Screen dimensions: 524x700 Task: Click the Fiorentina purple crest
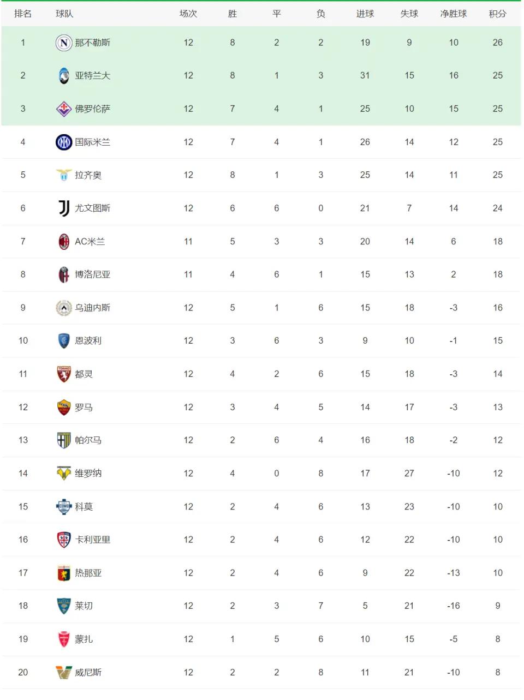click(64, 109)
